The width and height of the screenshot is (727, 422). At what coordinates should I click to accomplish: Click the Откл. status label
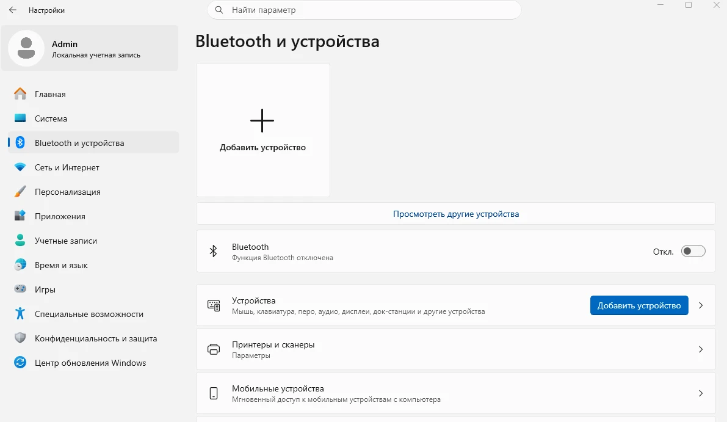point(663,252)
